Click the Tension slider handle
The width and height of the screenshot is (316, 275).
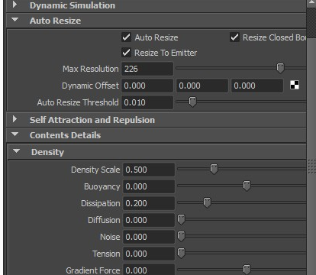pos(181,253)
